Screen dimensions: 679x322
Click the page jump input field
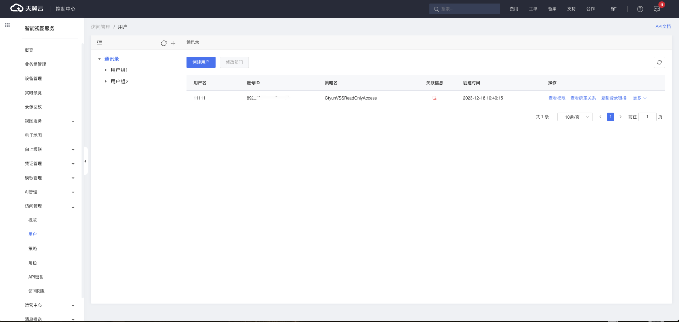point(647,117)
